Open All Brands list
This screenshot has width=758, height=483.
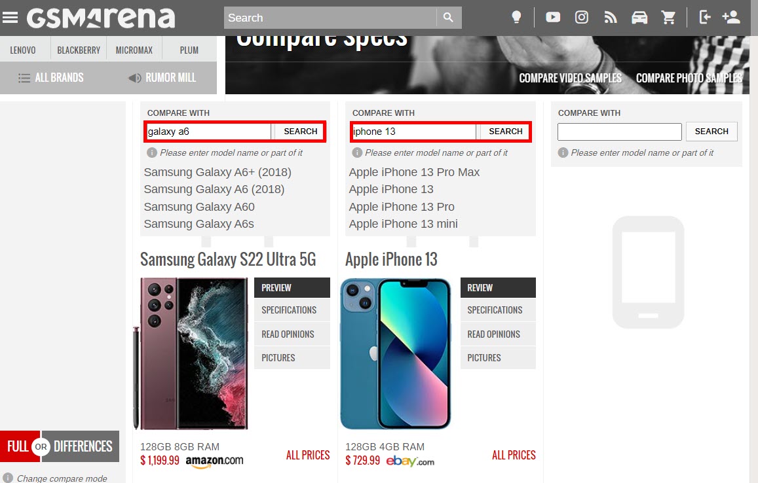(x=51, y=78)
